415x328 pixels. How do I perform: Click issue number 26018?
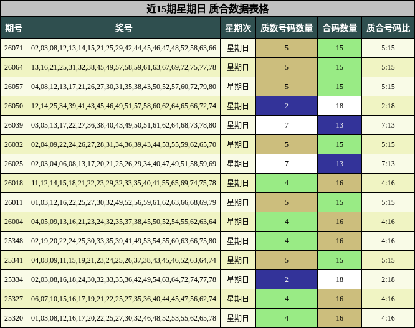[x=14, y=183]
